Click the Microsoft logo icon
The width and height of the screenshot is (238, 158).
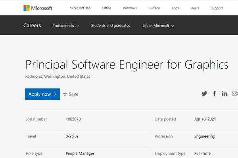pyautogui.click(x=27, y=8)
